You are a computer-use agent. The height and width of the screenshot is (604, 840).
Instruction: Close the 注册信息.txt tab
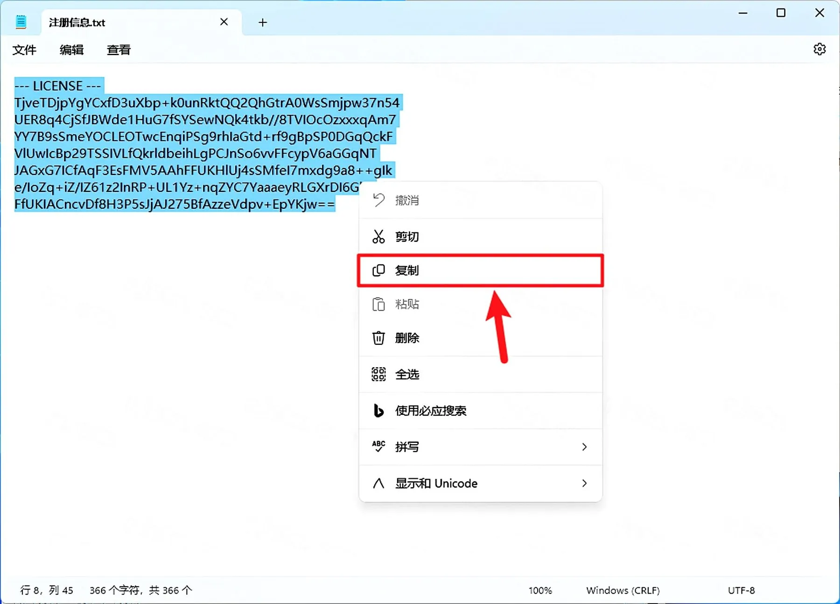(x=224, y=22)
